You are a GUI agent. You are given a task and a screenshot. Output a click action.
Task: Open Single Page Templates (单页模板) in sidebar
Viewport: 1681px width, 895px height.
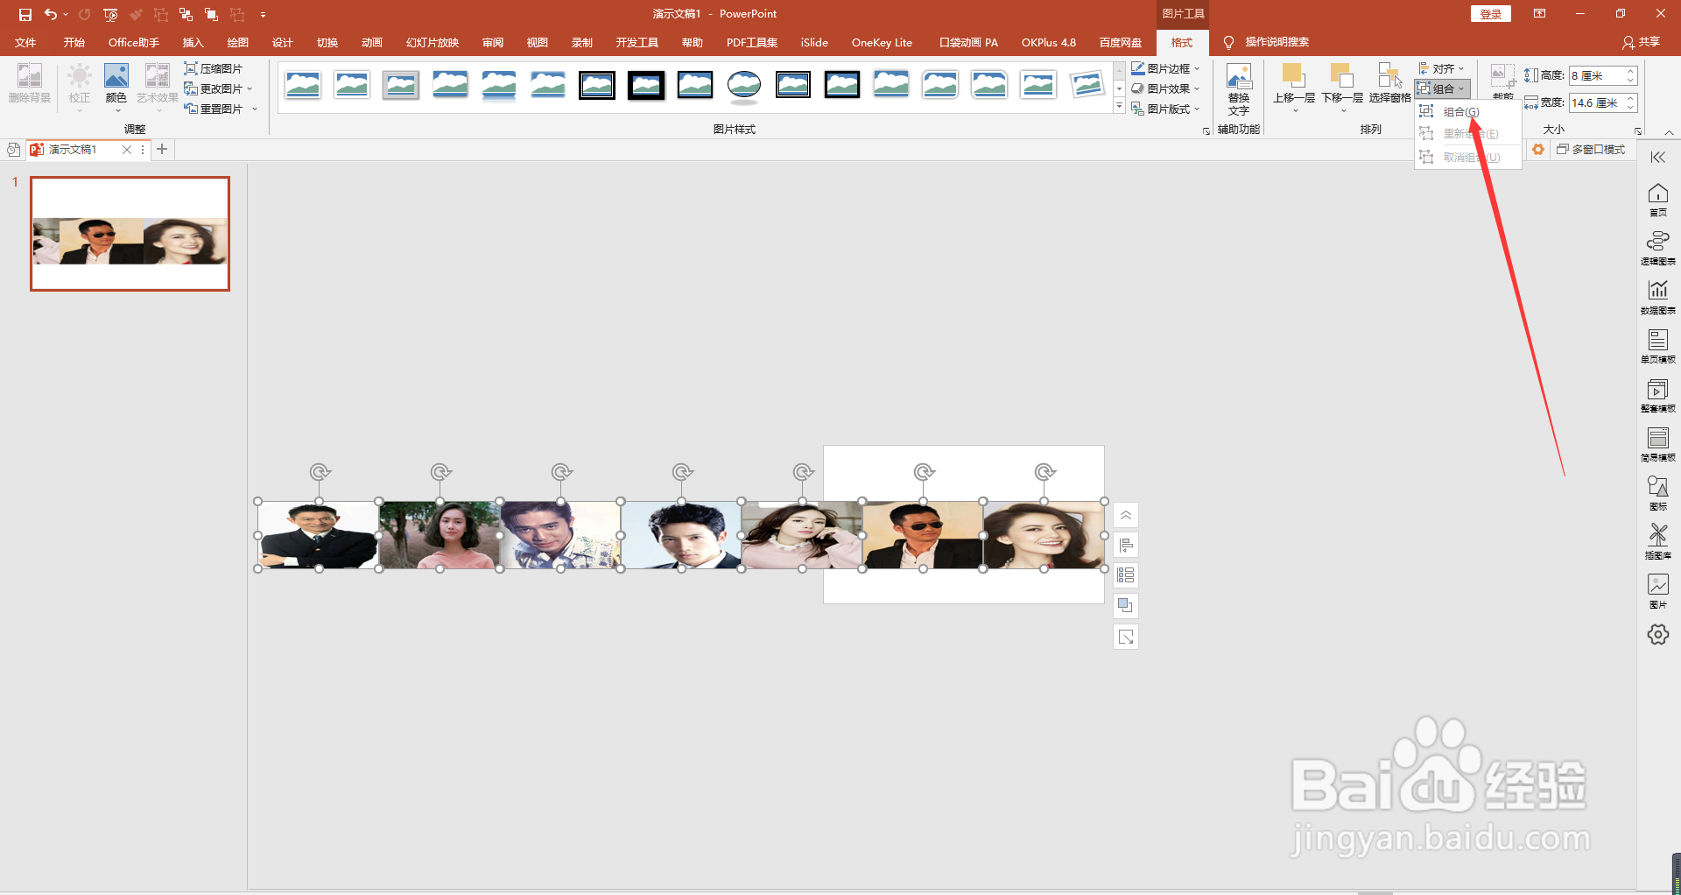click(x=1658, y=347)
